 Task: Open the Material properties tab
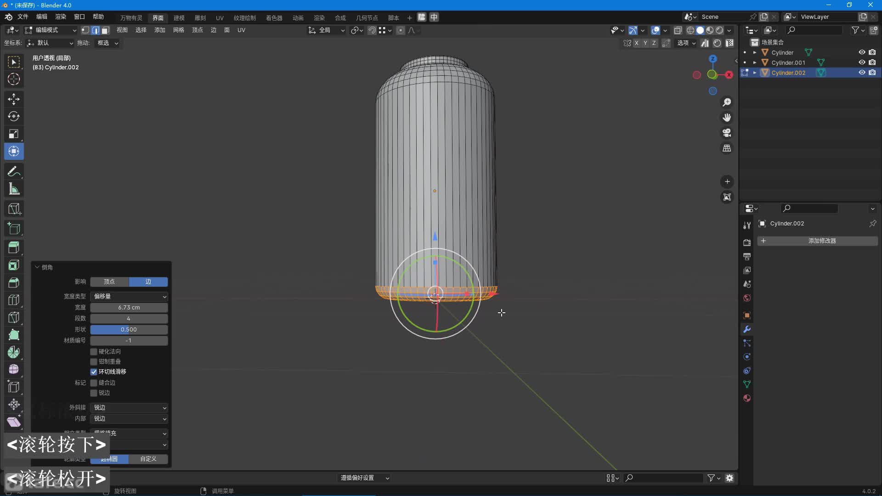(747, 398)
